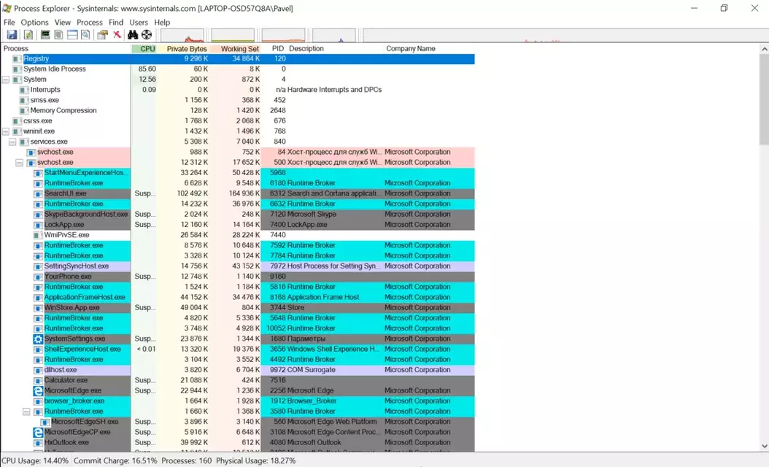769x467 pixels.
Task: Click the Edge icon beside MicrosoftEdgeCP.exe
Action: coord(38,433)
